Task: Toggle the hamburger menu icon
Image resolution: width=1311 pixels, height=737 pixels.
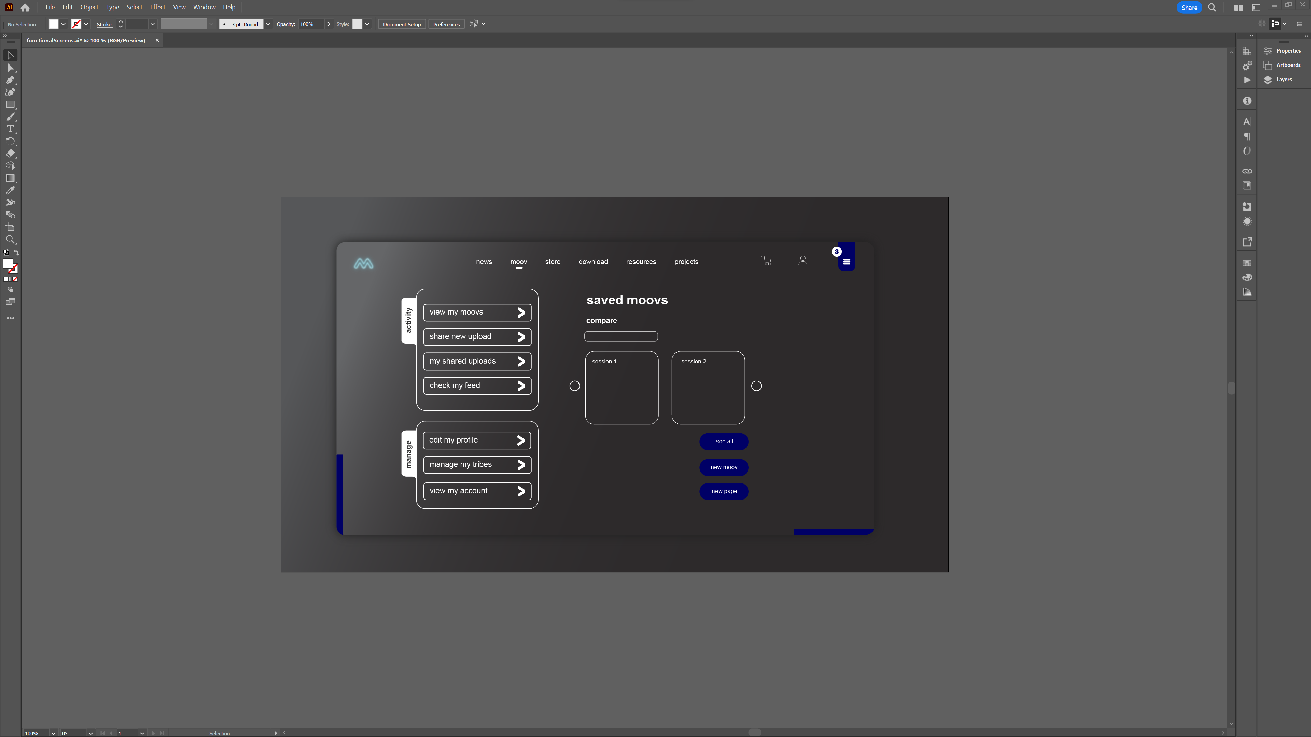Action: point(846,262)
